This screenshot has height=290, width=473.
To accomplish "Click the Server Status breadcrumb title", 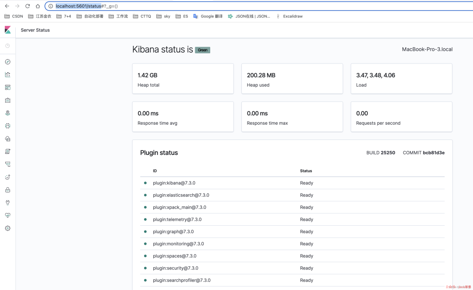I will 35,30.
